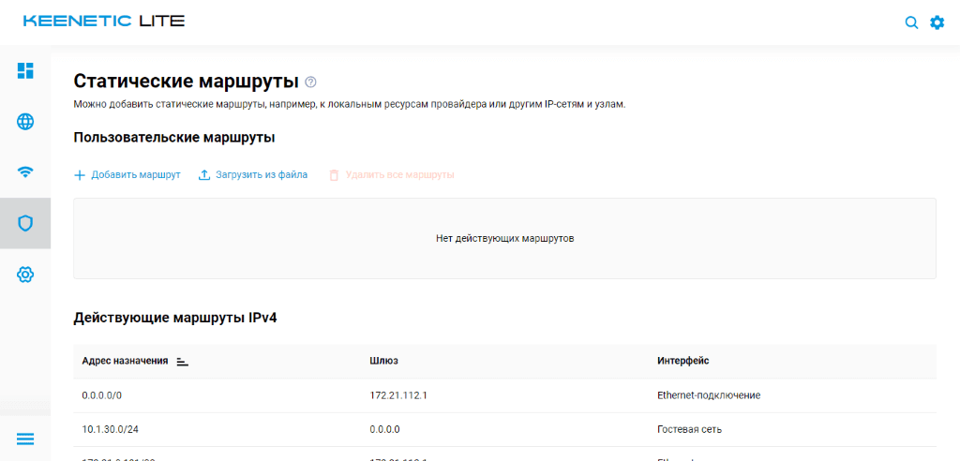Sort by Адрес назначения sort icon

click(x=183, y=361)
